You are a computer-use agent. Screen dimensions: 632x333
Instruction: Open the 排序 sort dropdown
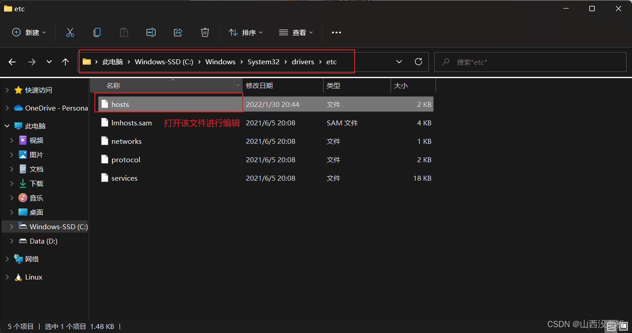tap(246, 32)
